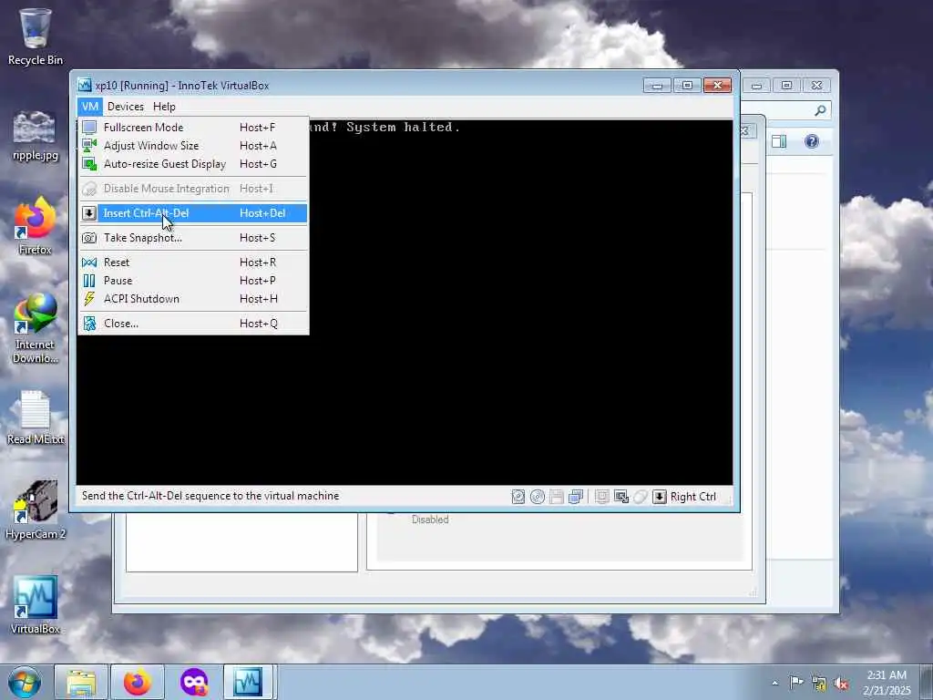Maximize the background window behind VirtualBox
The height and width of the screenshot is (700, 933).
click(x=786, y=86)
